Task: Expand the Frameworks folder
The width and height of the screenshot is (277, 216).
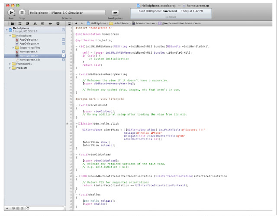Action: click(x=10, y=64)
